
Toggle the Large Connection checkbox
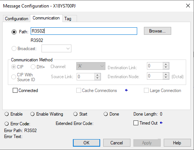click(146, 91)
